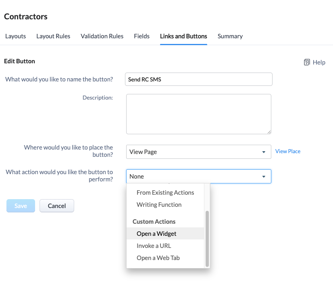This screenshot has width=333, height=285.
Task: Open the View Place link
Action: tap(288, 151)
